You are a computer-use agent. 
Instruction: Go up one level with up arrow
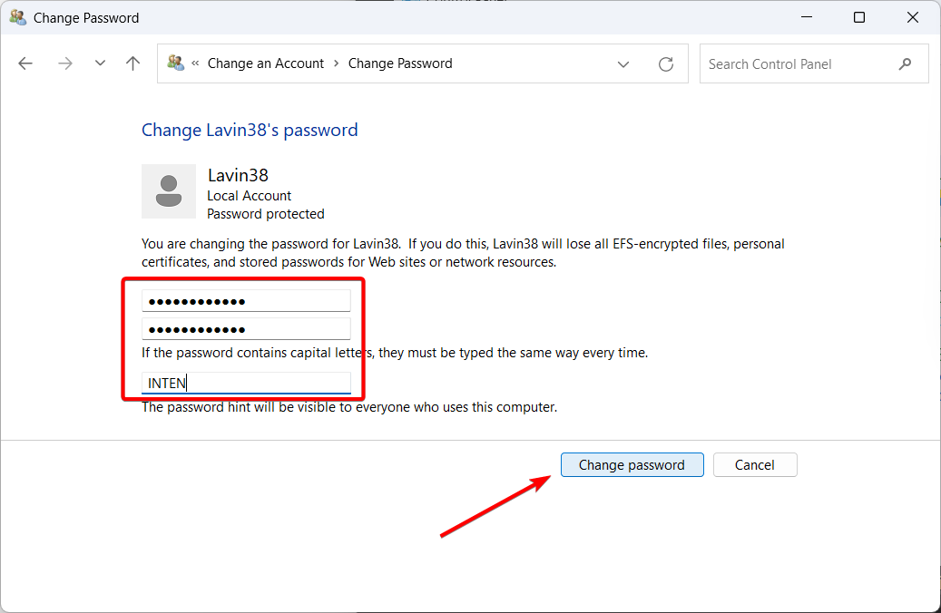click(x=132, y=63)
